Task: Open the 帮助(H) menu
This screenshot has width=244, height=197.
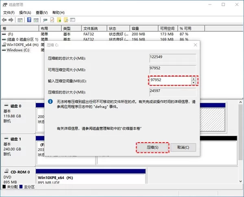Action: pos(58,13)
